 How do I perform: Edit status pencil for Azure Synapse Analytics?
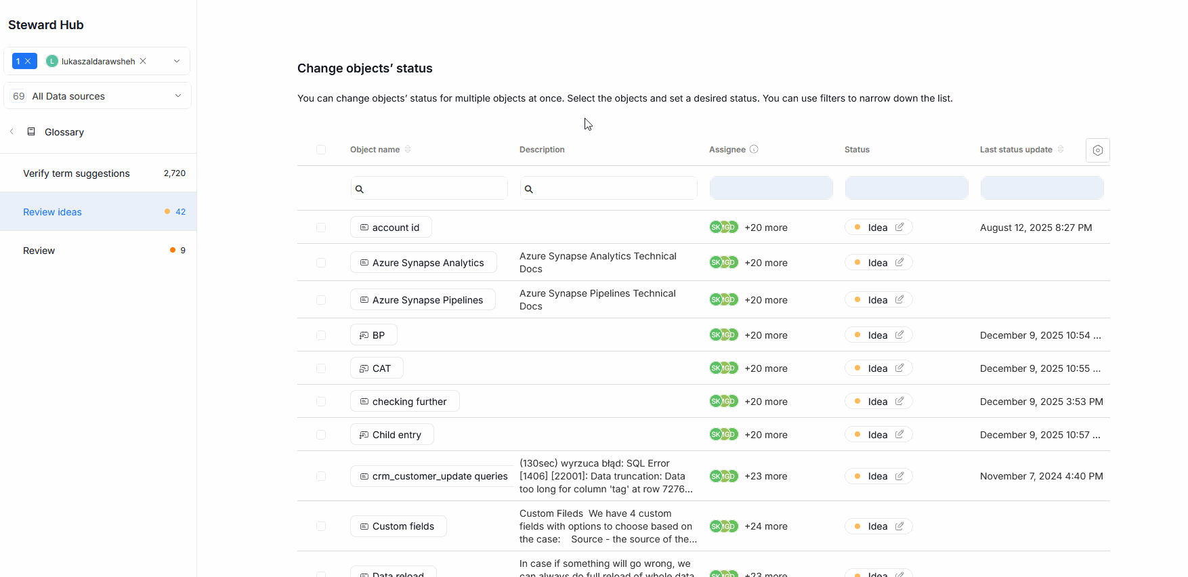pyautogui.click(x=899, y=262)
